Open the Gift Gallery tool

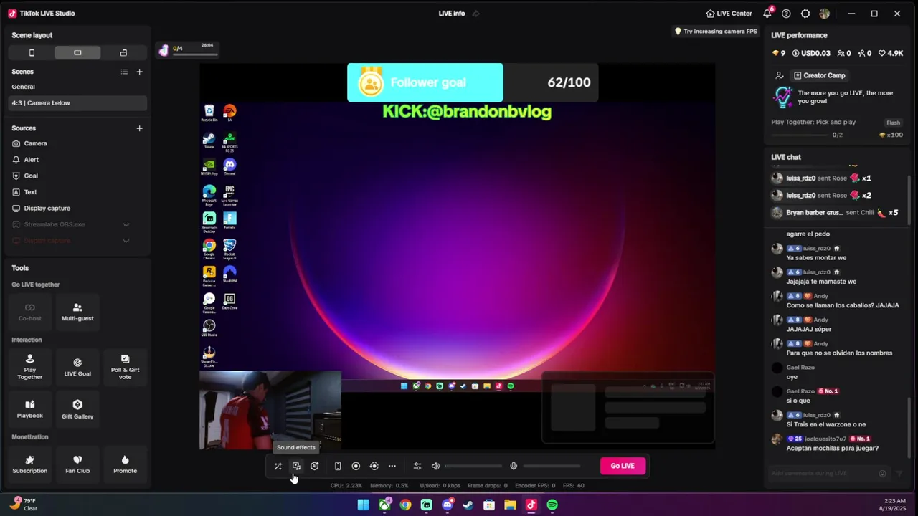[77, 409]
